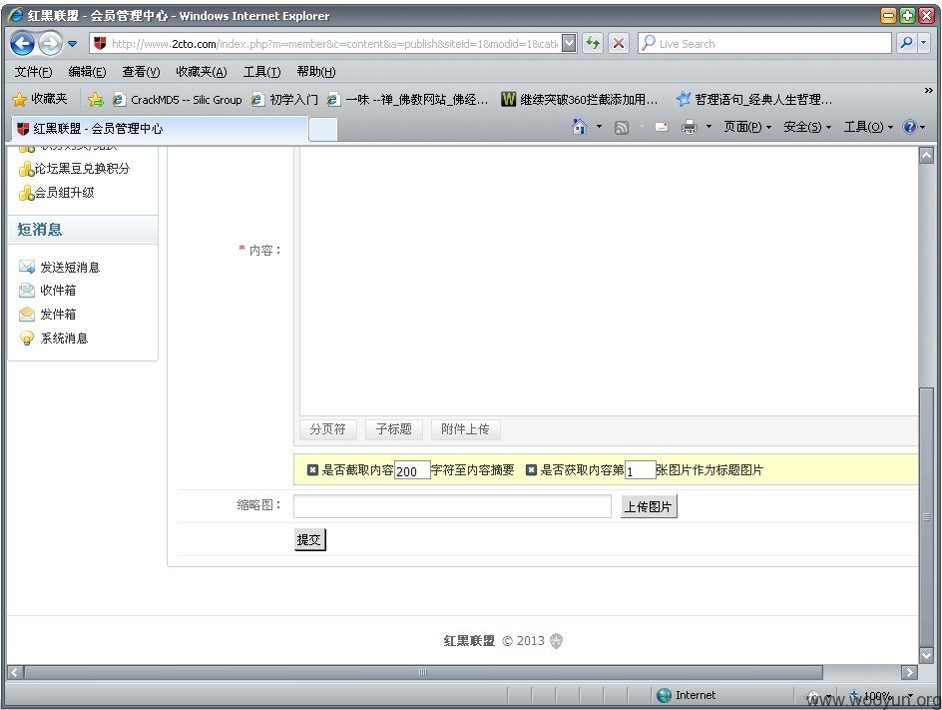942x710 pixels.
Task: Select the 红黑联盟 - 会员管理中心 tab
Action: coord(160,129)
